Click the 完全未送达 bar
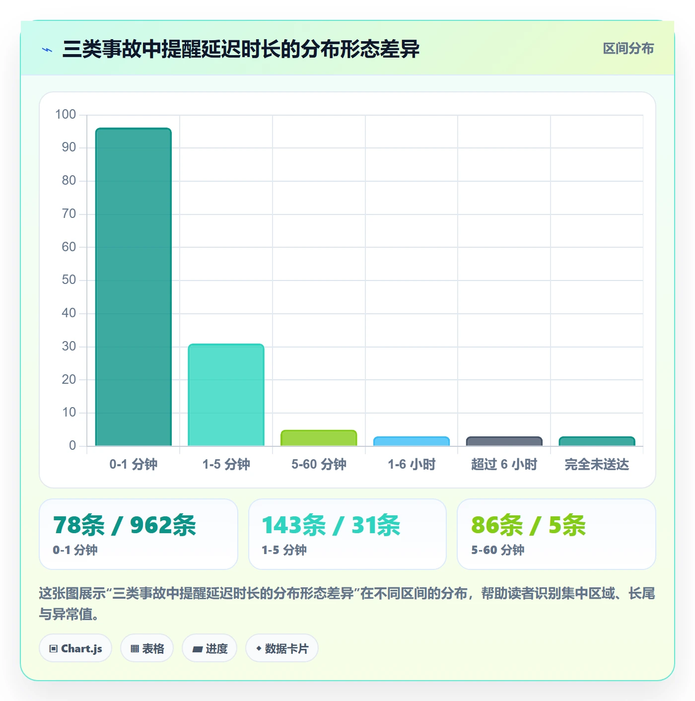The image size is (695, 701). point(597,441)
